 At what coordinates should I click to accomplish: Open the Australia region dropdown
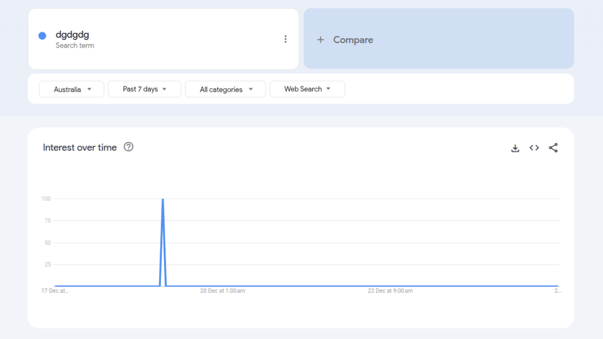point(71,89)
